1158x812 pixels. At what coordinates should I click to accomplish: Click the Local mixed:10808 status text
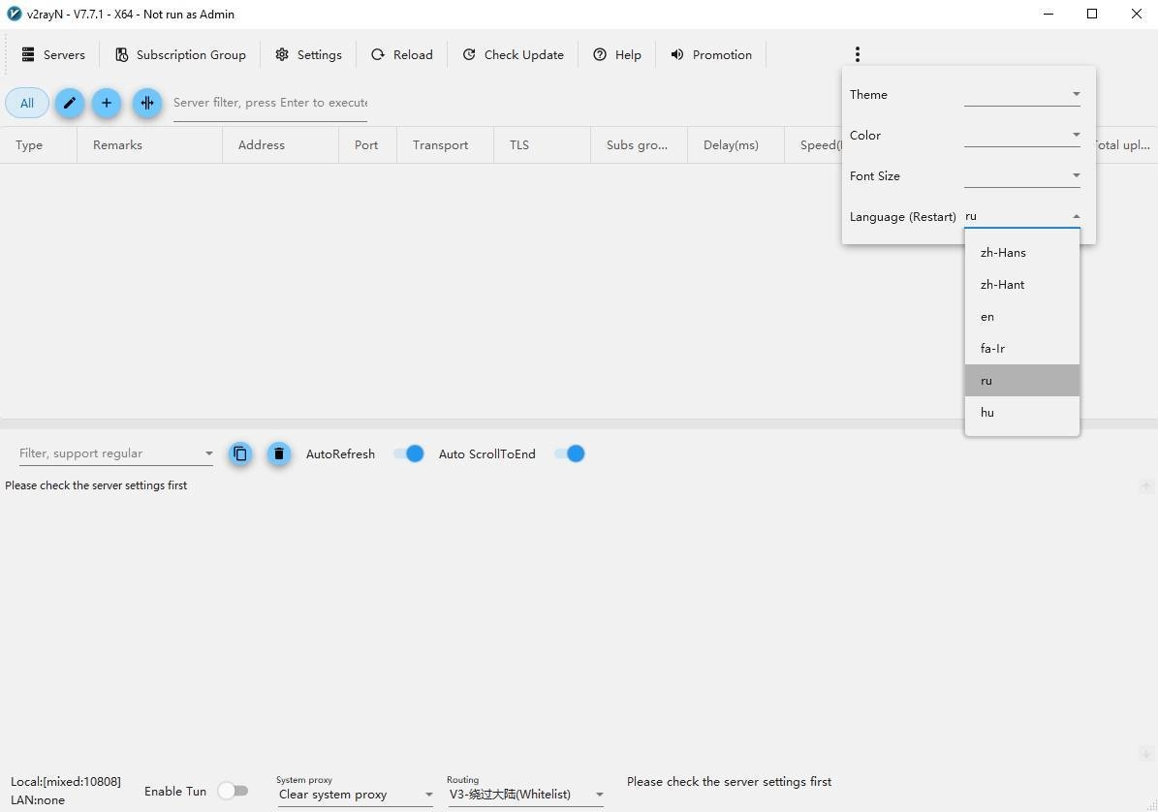tap(66, 782)
